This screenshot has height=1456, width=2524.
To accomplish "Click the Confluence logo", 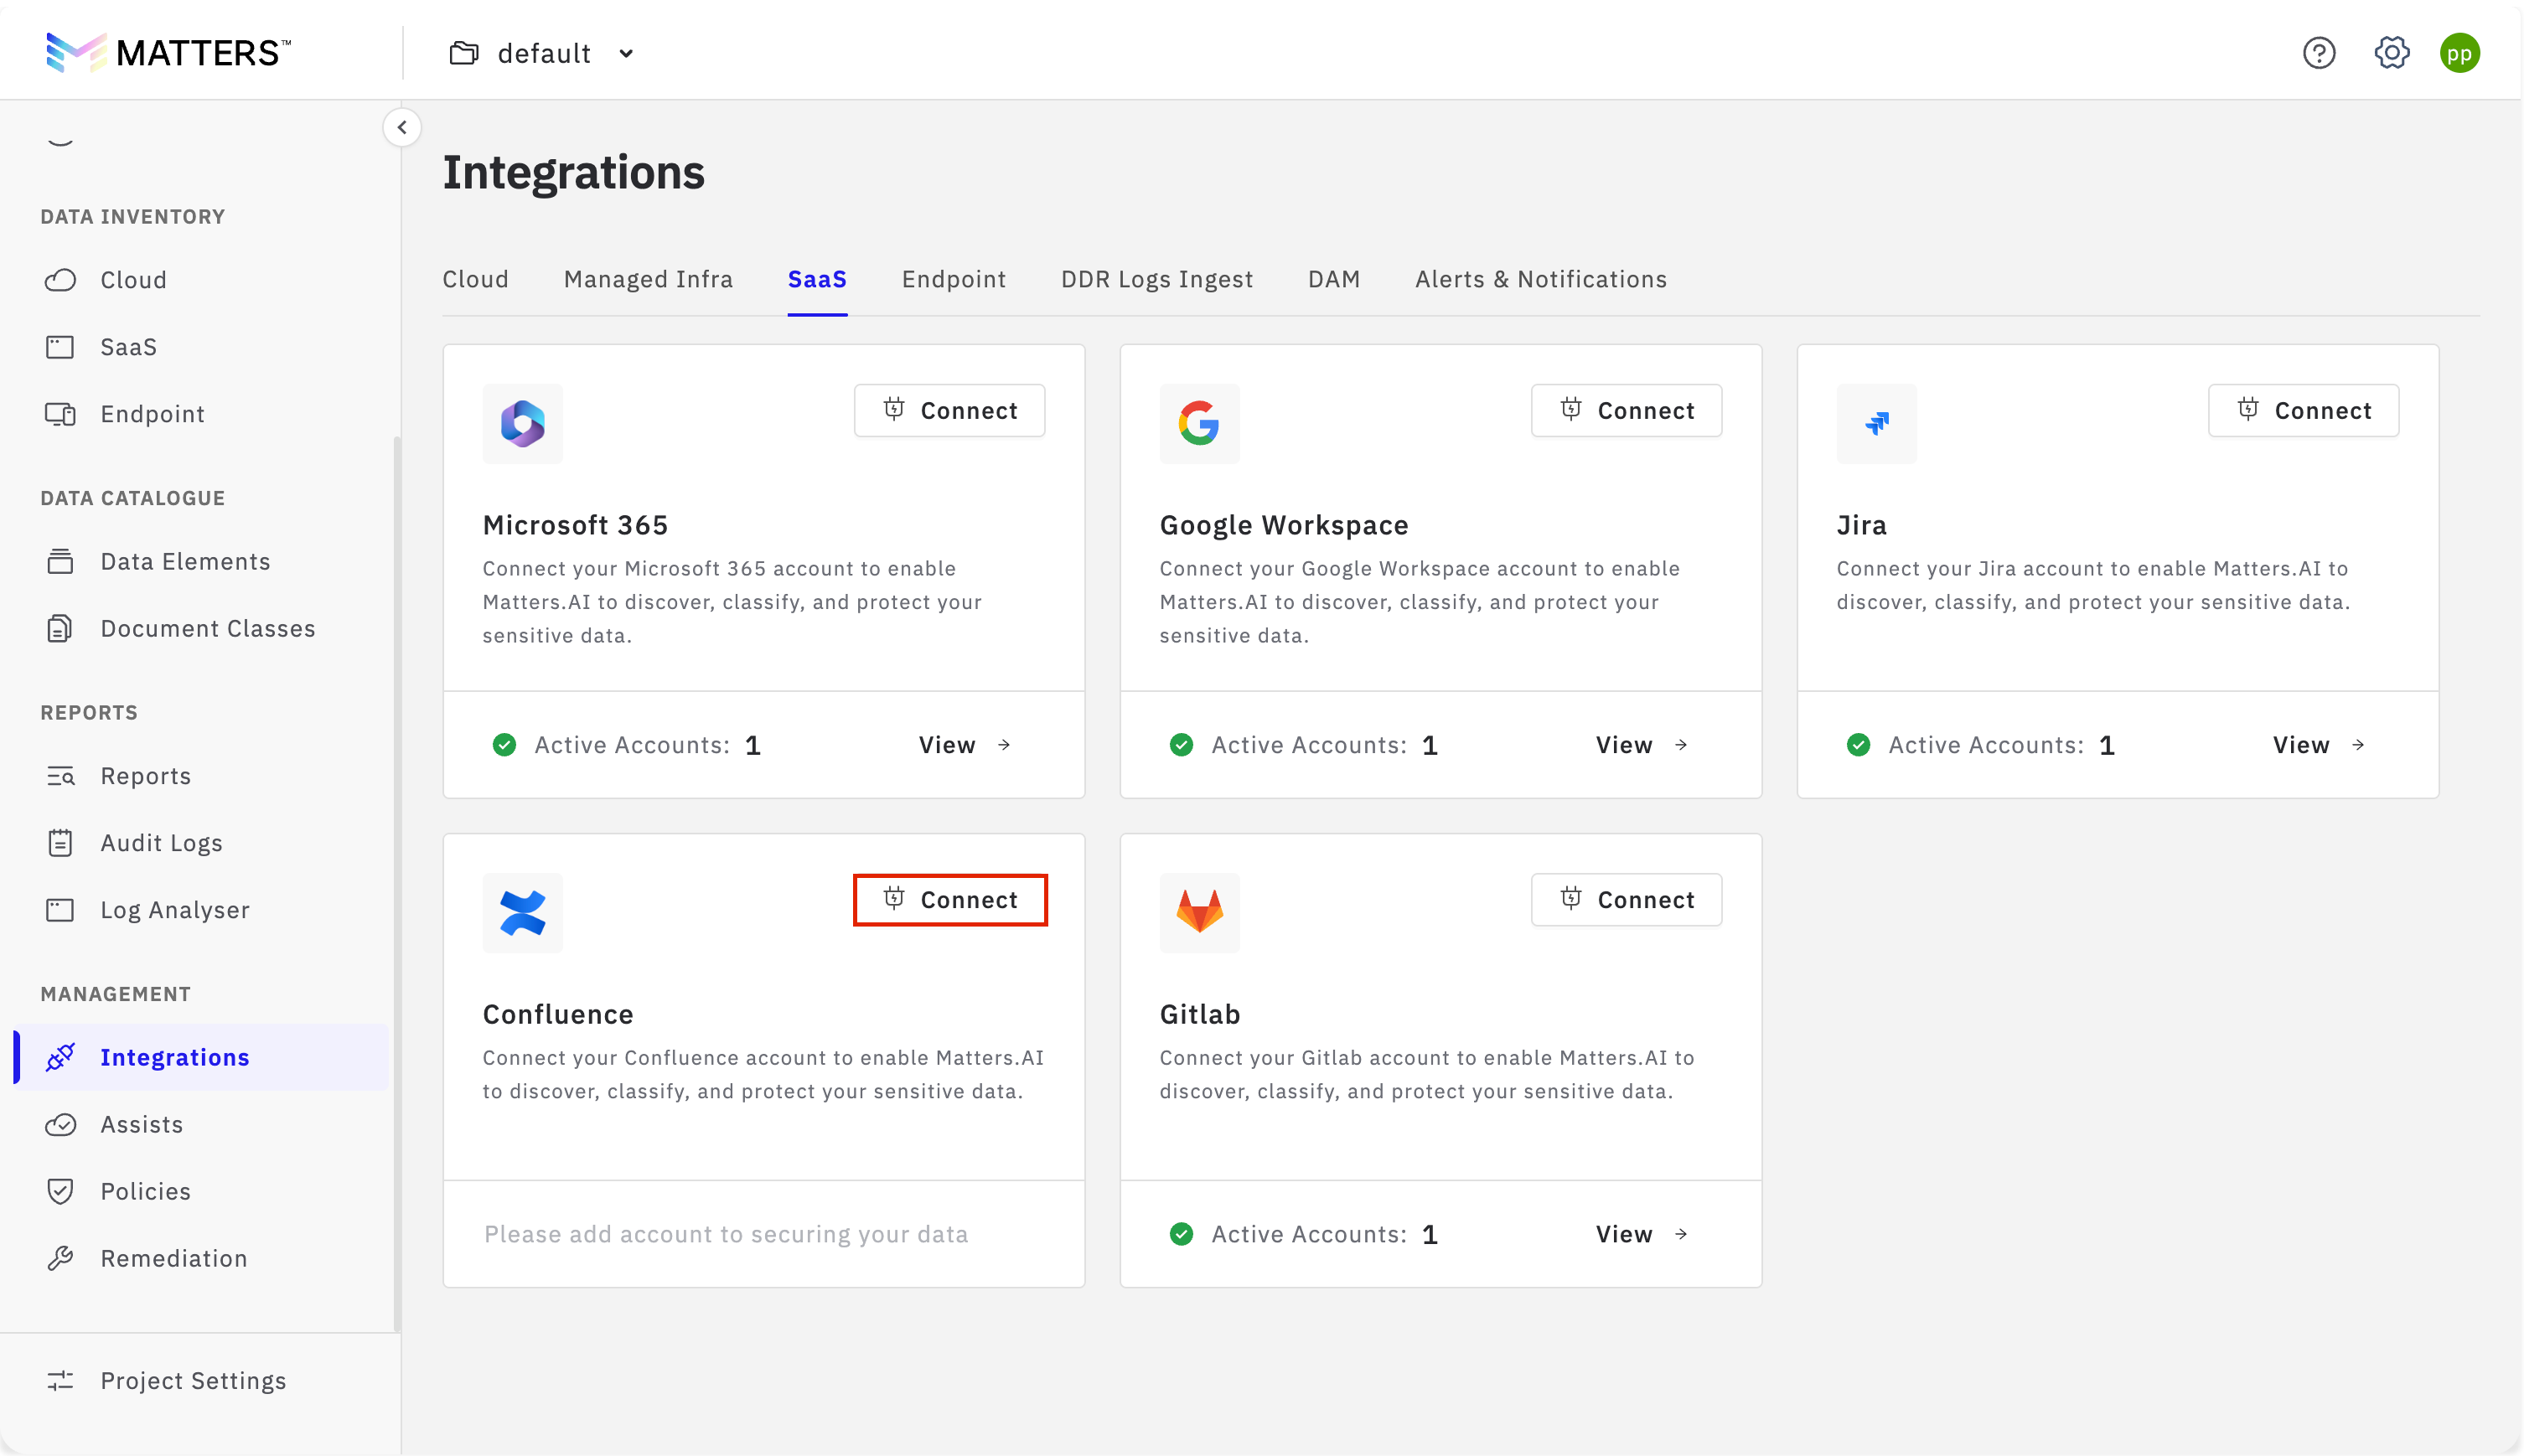I will pyautogui.click(x=522, y=913).
